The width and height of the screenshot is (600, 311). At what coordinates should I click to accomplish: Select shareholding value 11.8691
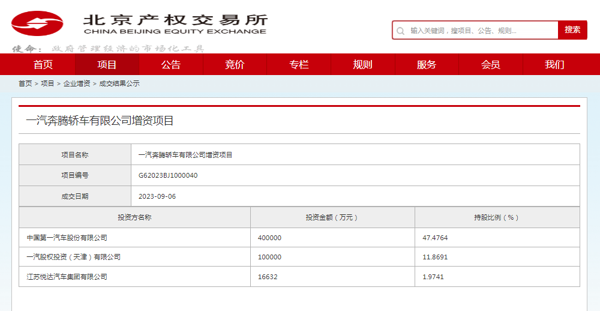pos(435,257)
